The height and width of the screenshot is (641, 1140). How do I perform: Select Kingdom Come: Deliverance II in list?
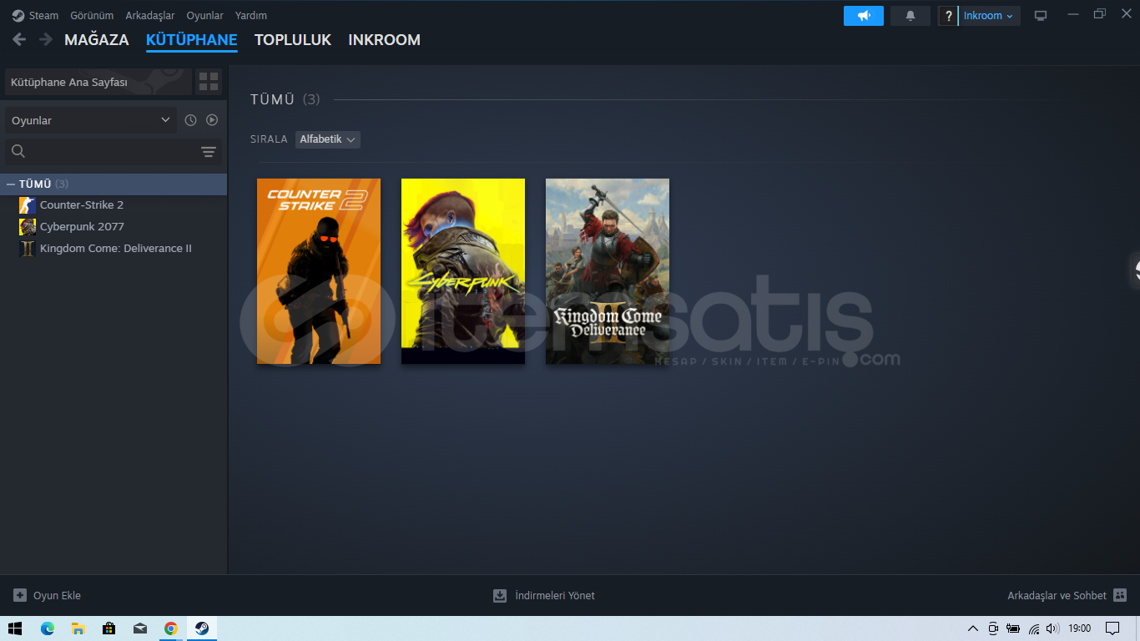[x=114, y=249]
